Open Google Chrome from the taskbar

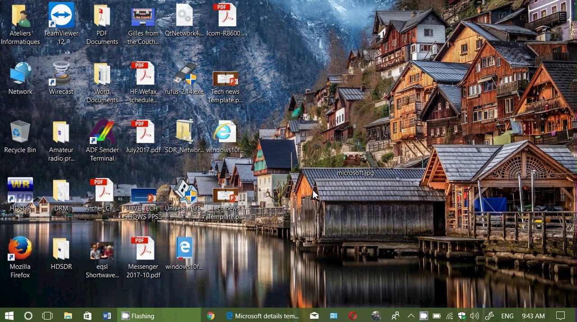click(211, 316)
